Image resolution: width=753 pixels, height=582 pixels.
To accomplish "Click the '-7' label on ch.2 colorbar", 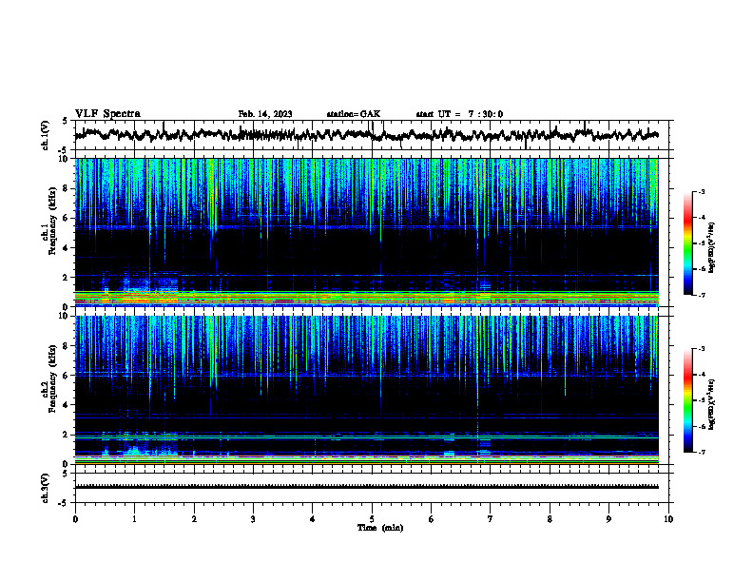I will (x=701, y=452).
